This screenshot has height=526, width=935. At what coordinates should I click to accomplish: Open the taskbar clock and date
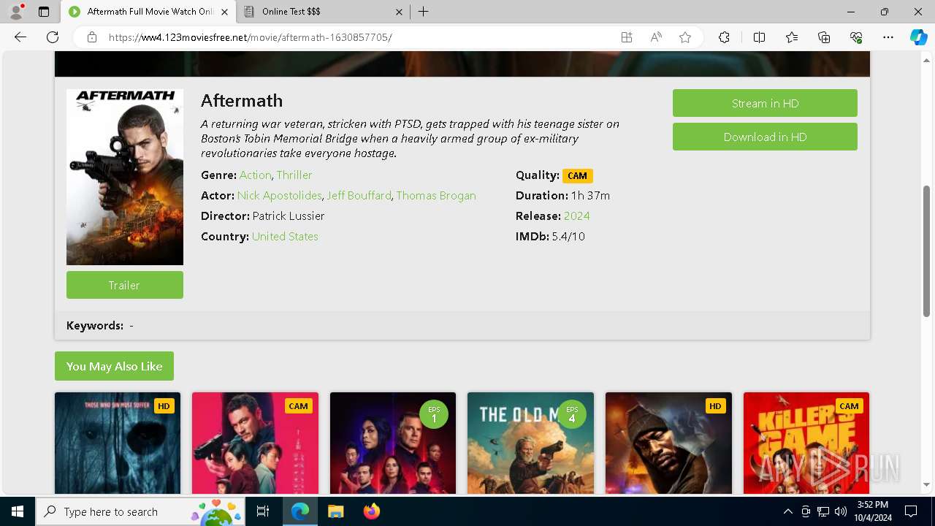click(x=873, y=511)
